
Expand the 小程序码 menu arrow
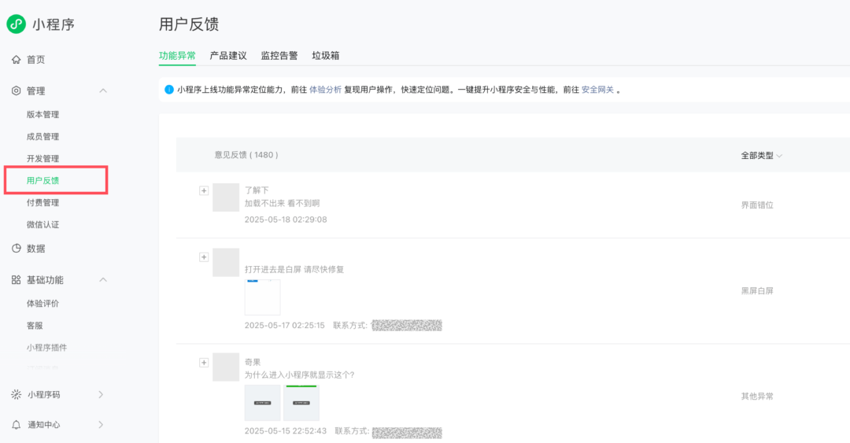pos(101,395)
